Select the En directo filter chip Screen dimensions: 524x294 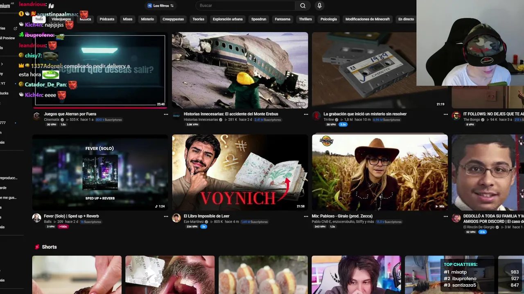[x=406, y=19]
